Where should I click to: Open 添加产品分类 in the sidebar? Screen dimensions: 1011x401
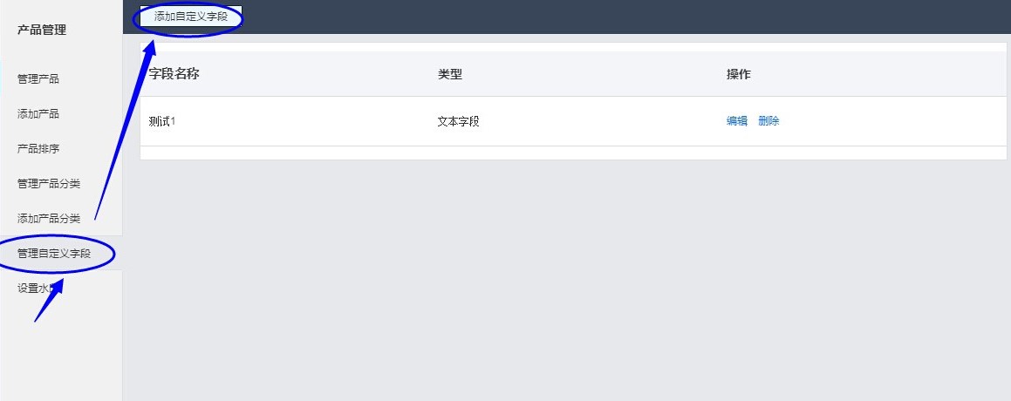tap(49, 219)
